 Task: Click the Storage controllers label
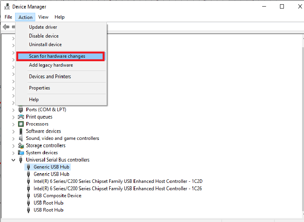(46, 145)
